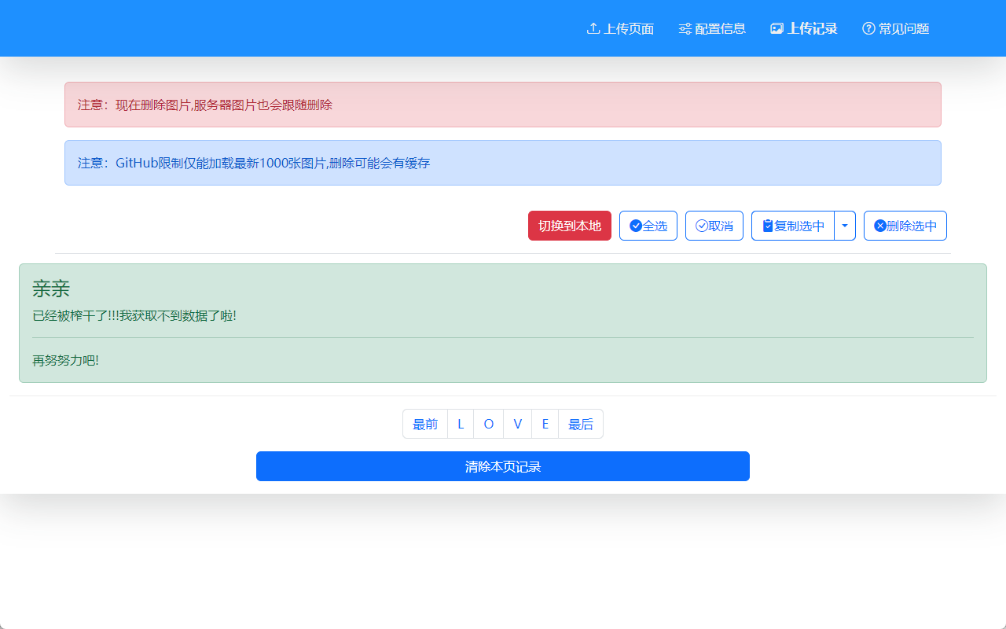1006x629 pixels.
Task: Click the sliders icon beside 配置信息
Action: (685, 28)
